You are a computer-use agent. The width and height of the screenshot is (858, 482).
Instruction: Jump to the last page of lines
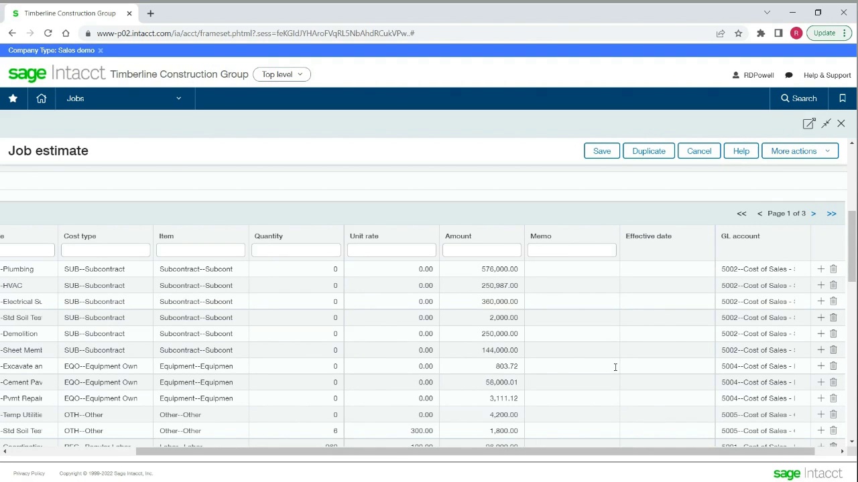coord(831,214)
